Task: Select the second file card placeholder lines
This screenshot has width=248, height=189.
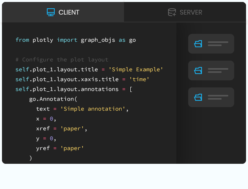Action: (218, 70)
